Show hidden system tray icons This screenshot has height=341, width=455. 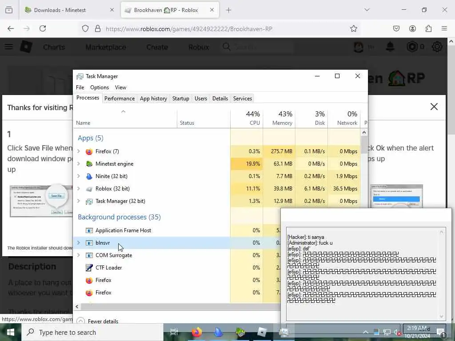tap(365, 332)
